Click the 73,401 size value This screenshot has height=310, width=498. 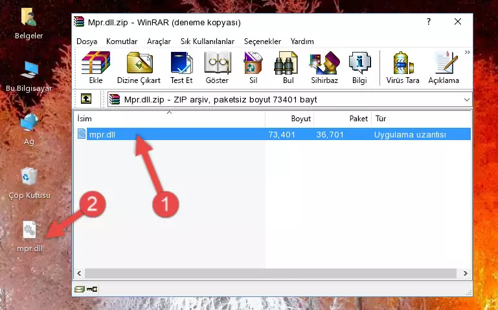click(x=282, y=134)
